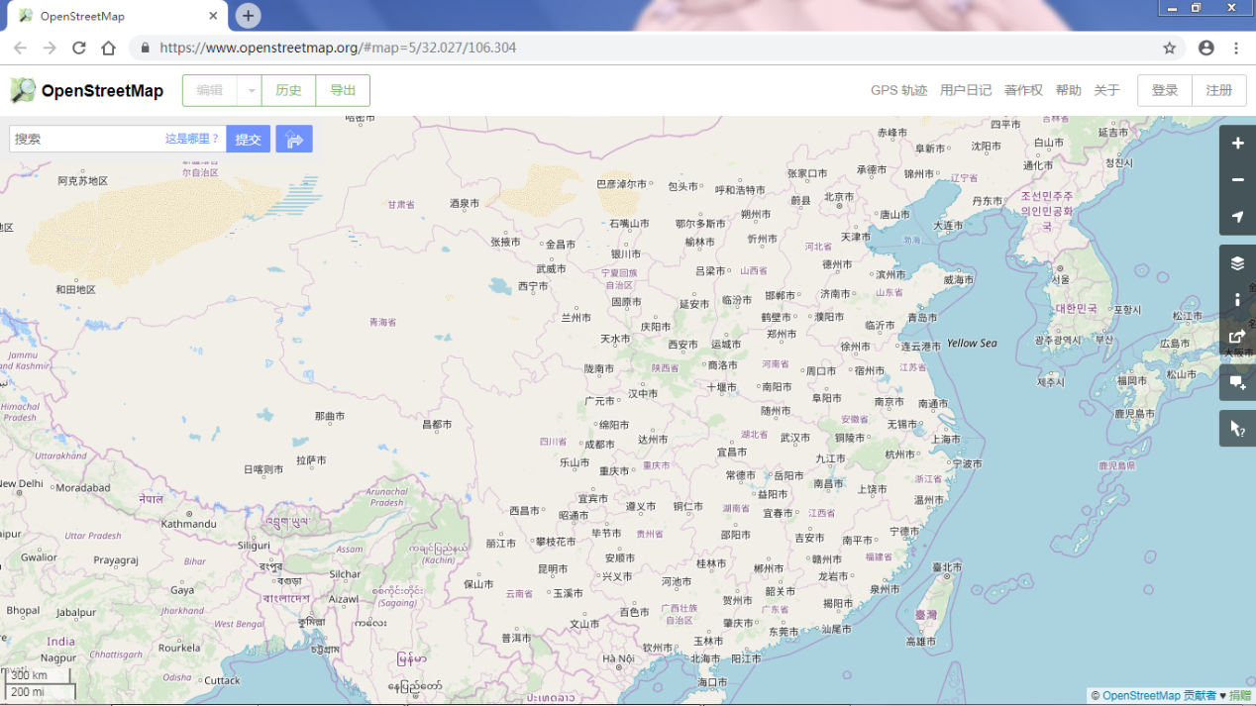Open the 导出 export tab
Viewport: 1256px width, 706px height.
pos(343,90)
